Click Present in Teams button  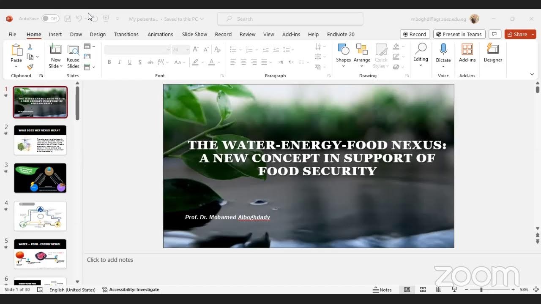459,34
